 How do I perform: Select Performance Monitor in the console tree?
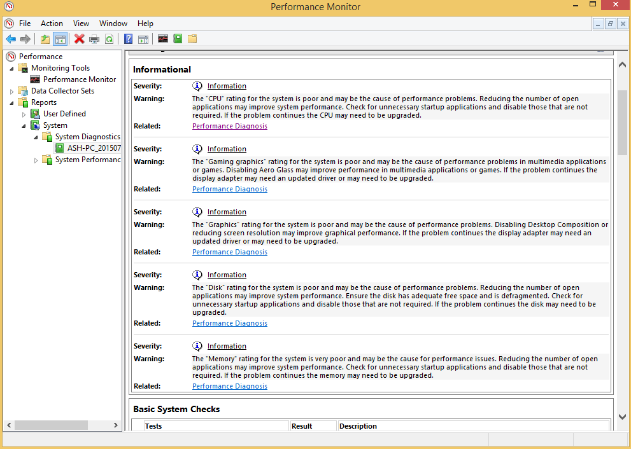pyautogui.click(x=80, y=79)
